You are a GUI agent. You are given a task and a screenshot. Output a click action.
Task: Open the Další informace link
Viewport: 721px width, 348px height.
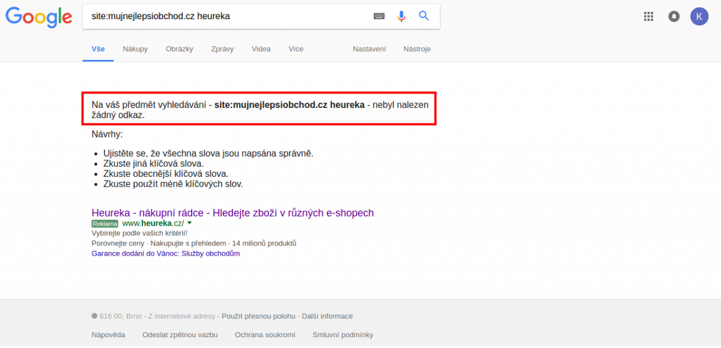tap(327, 316)
